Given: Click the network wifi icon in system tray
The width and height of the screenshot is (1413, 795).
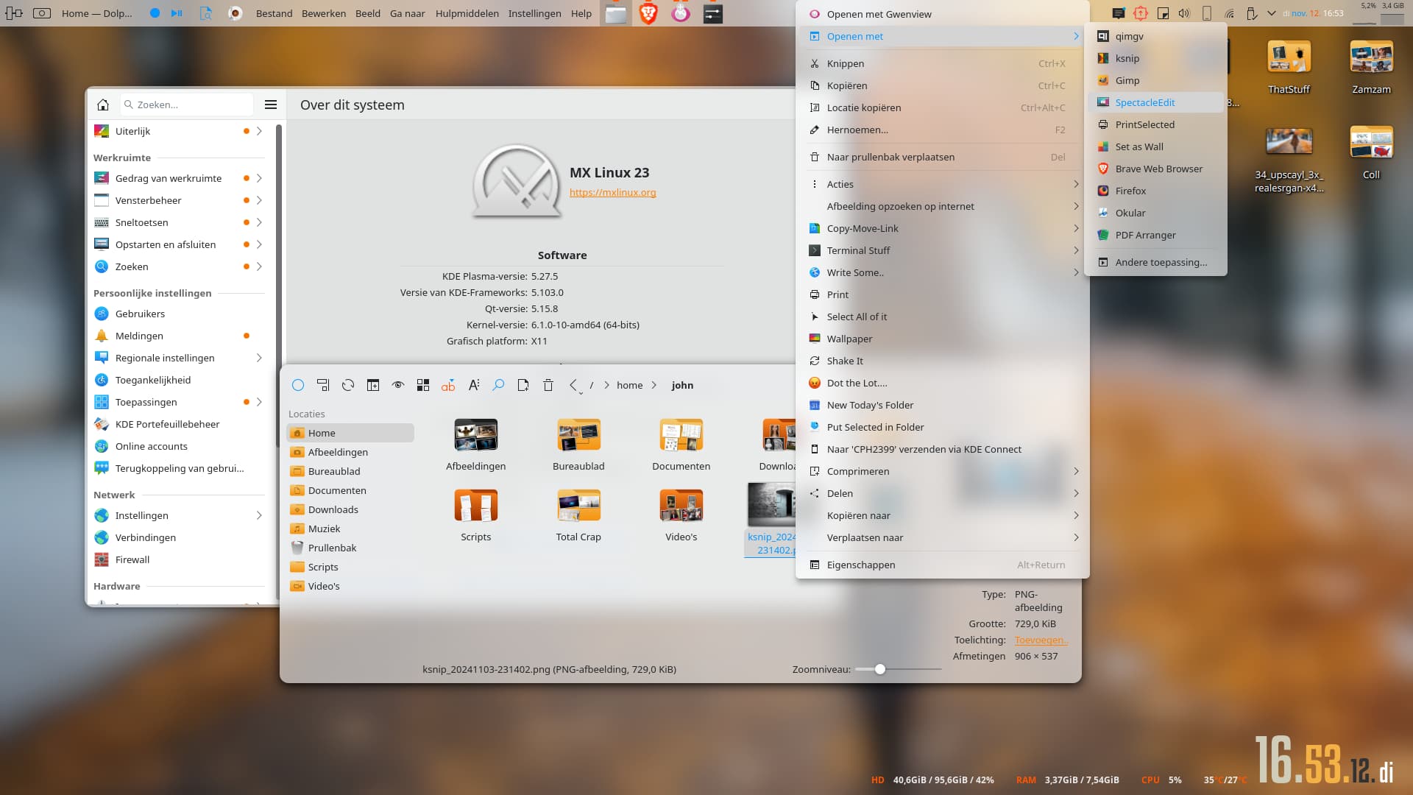Looking at the screenshot, I should coord(1229,13).
